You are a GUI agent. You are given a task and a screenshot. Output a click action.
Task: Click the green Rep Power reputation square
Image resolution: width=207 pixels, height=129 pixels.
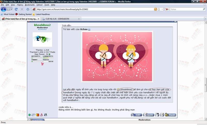click(49, 54)
